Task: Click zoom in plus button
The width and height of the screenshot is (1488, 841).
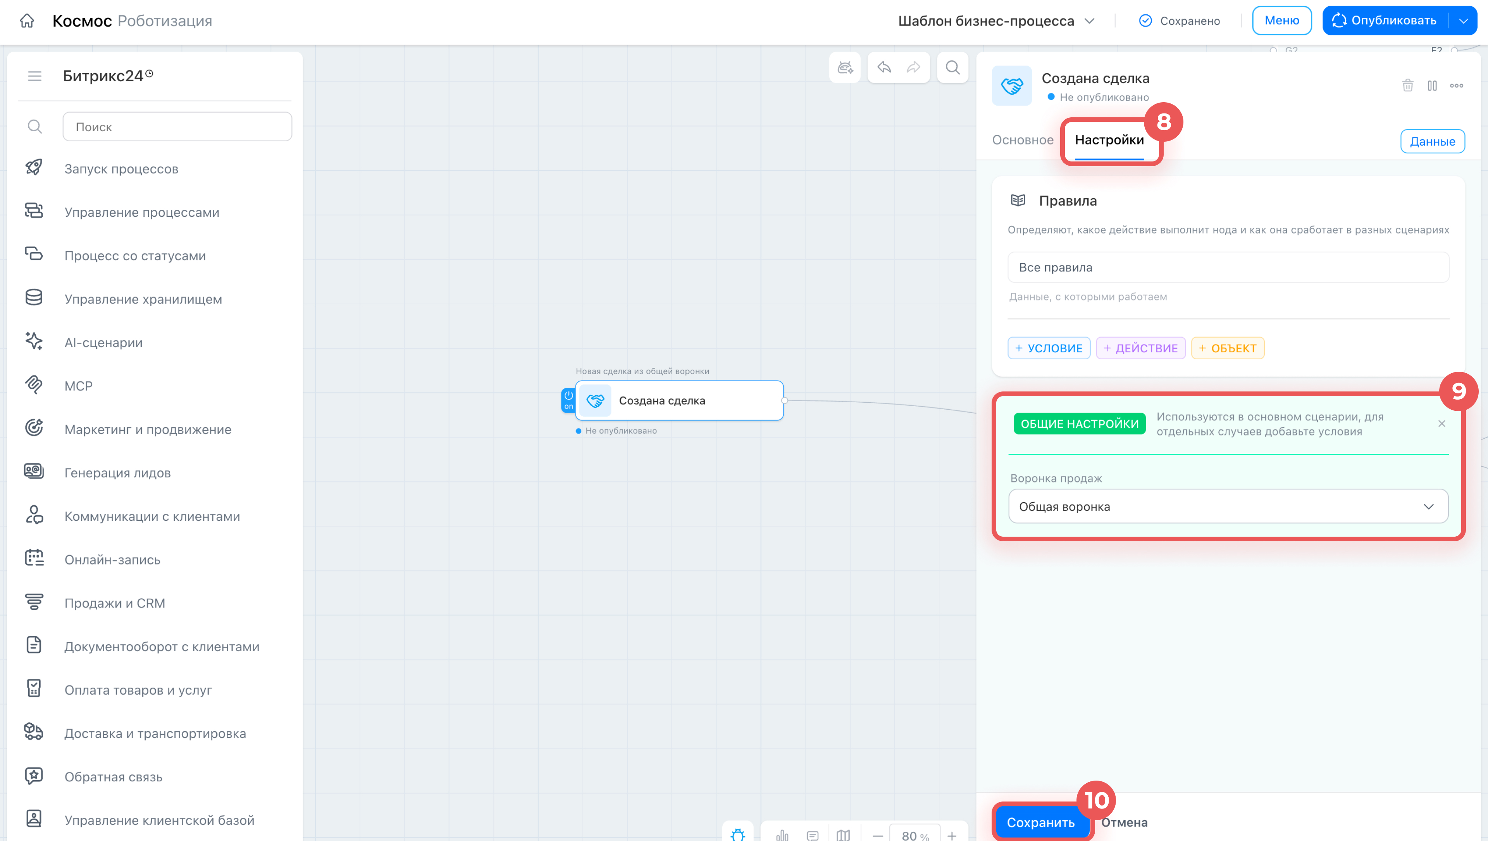Action: pyautogui.click(x=952, y=835)
